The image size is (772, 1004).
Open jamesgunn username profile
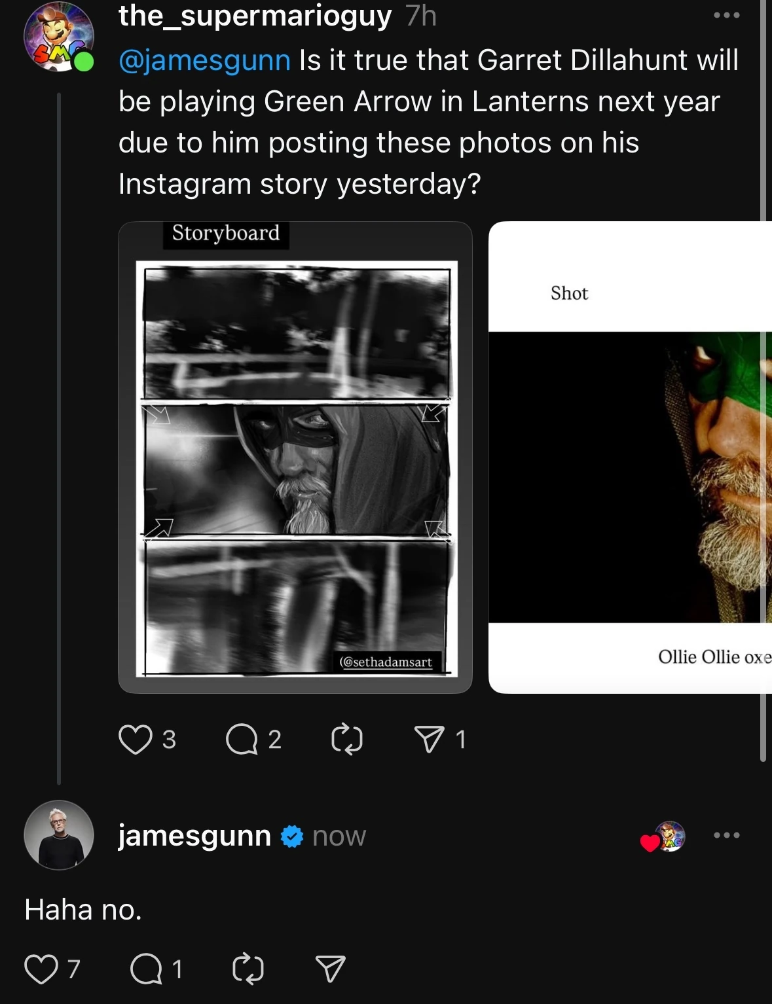[x=194, y=836]
